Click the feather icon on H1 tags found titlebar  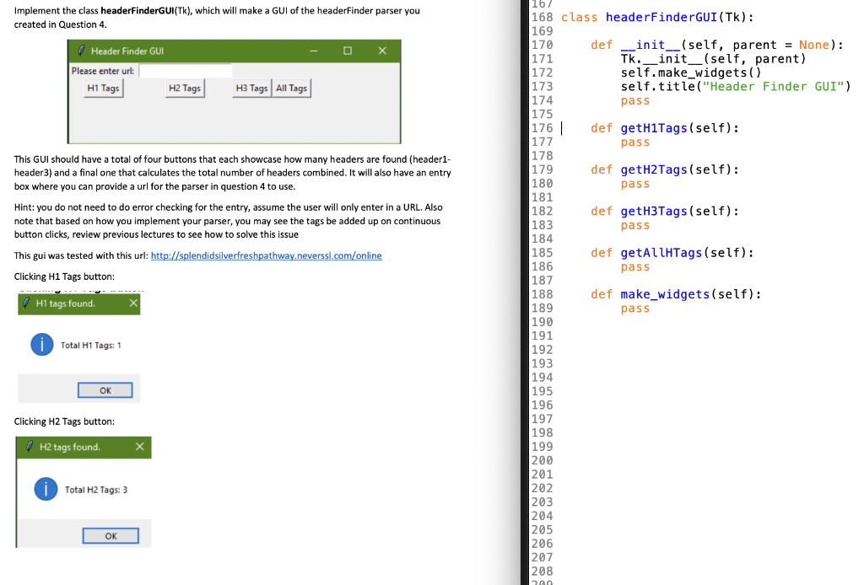tap(27, 304)
